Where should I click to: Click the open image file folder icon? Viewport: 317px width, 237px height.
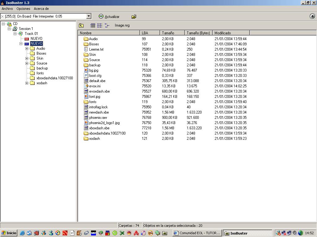point(134,16)
